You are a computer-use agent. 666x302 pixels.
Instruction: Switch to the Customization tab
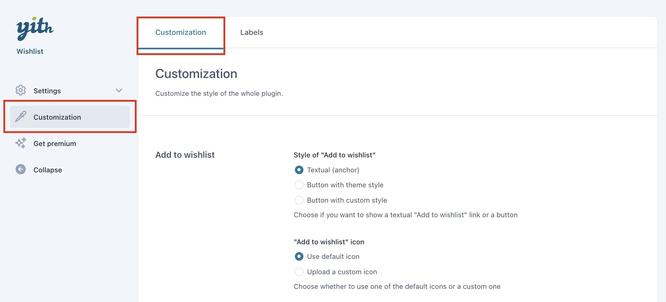point(181,32)
